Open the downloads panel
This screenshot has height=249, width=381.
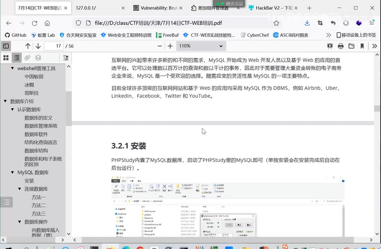click(x=307, y=23)
